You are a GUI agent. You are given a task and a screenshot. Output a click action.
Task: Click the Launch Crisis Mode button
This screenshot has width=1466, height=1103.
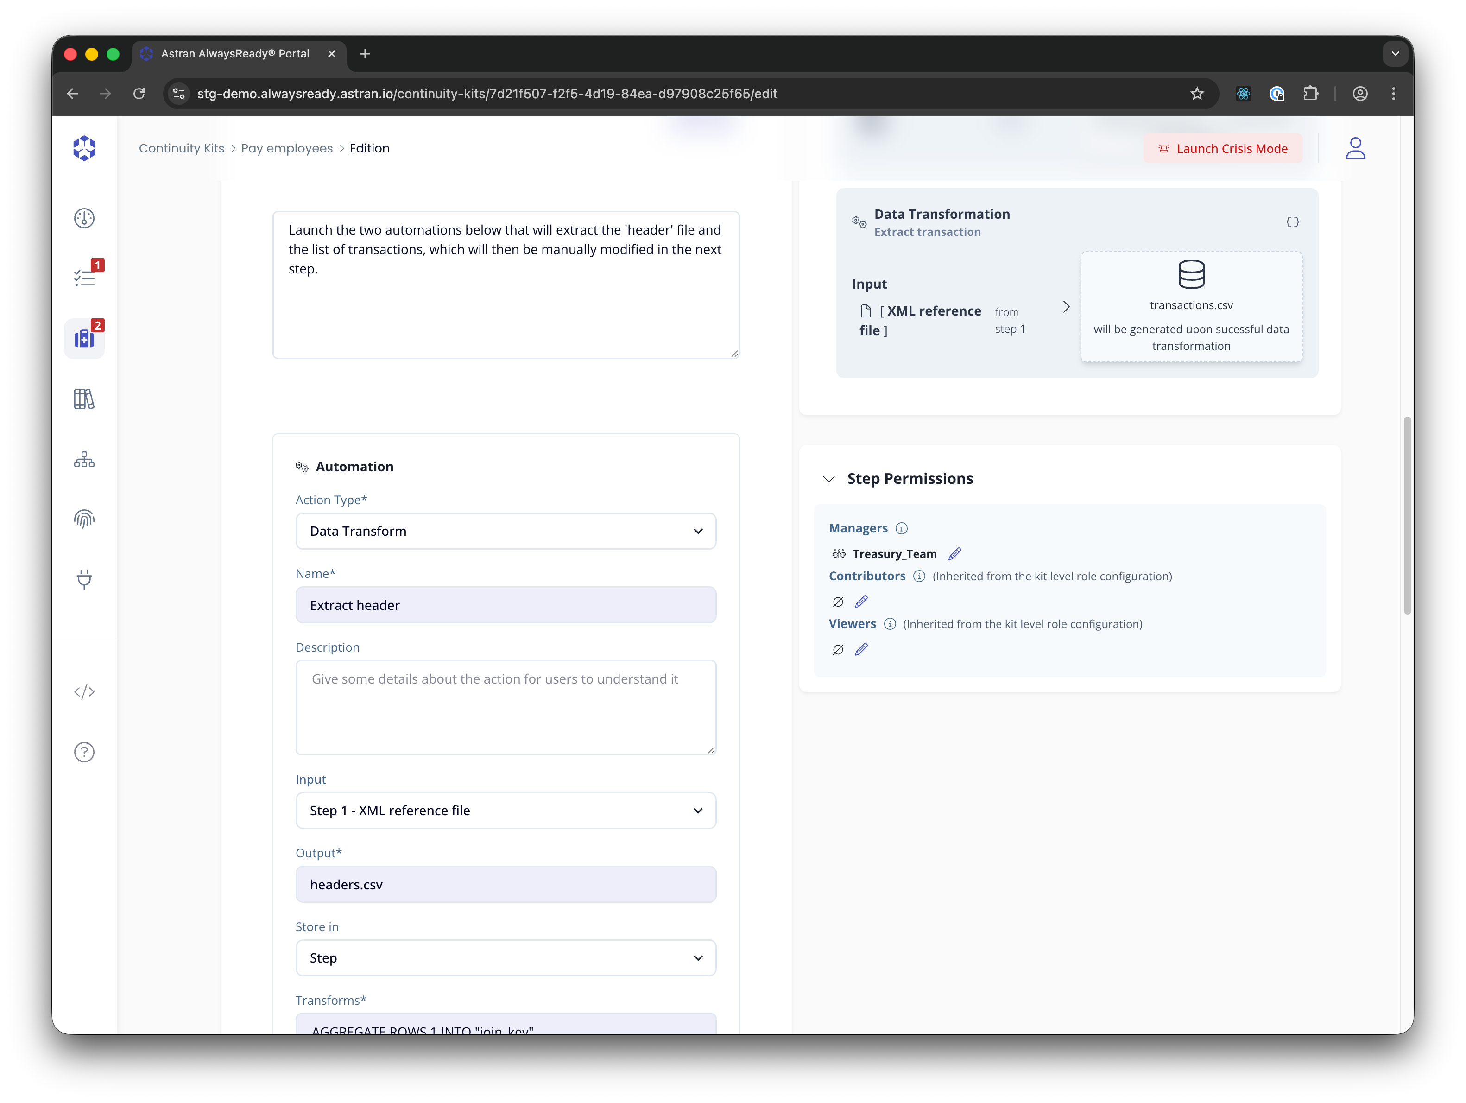(x=1222, y=148)
